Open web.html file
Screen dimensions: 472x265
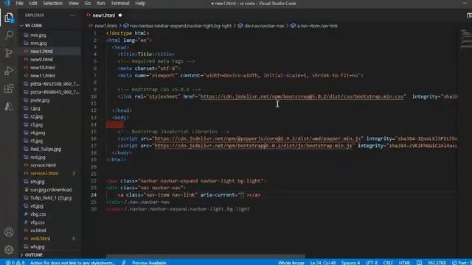pyautogui.click(x=40, y=239)
